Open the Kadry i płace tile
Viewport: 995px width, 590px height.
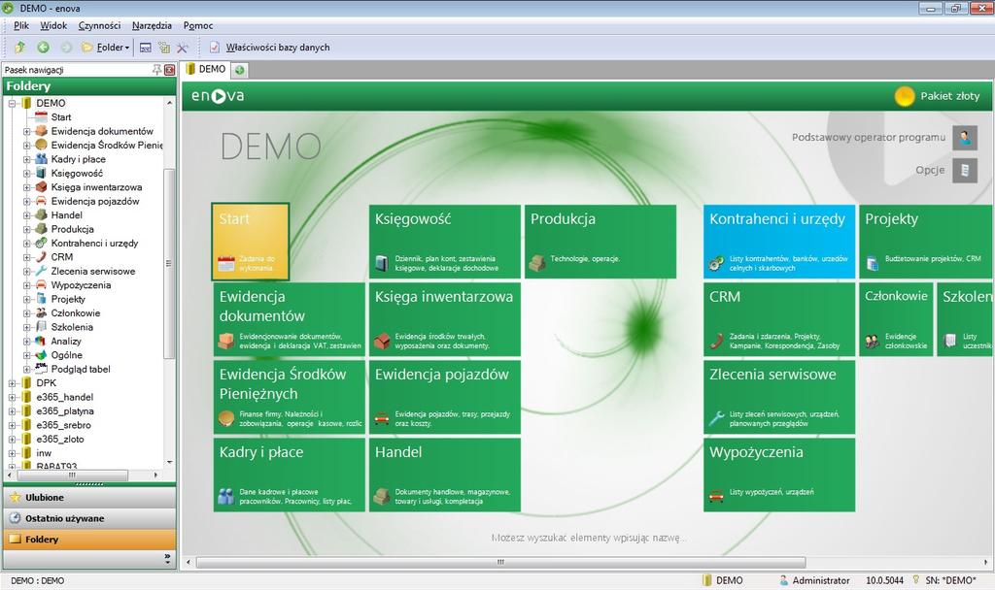[289, 475]
